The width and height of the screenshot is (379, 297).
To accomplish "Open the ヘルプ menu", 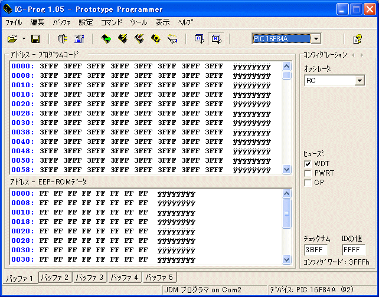I will 185,22.
